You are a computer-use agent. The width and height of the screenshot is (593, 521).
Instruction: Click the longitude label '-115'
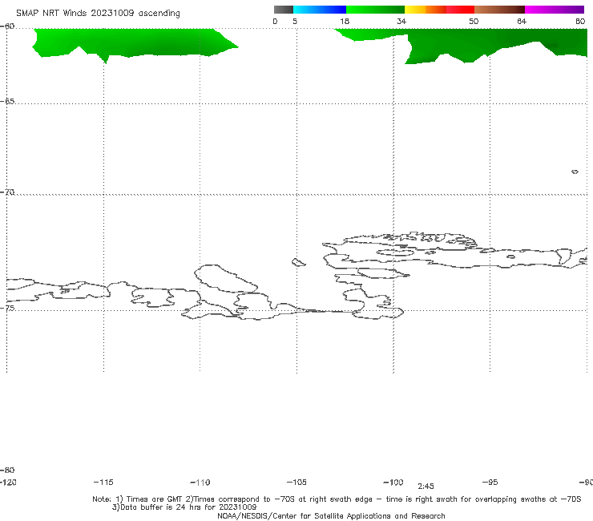pos(103,483)
